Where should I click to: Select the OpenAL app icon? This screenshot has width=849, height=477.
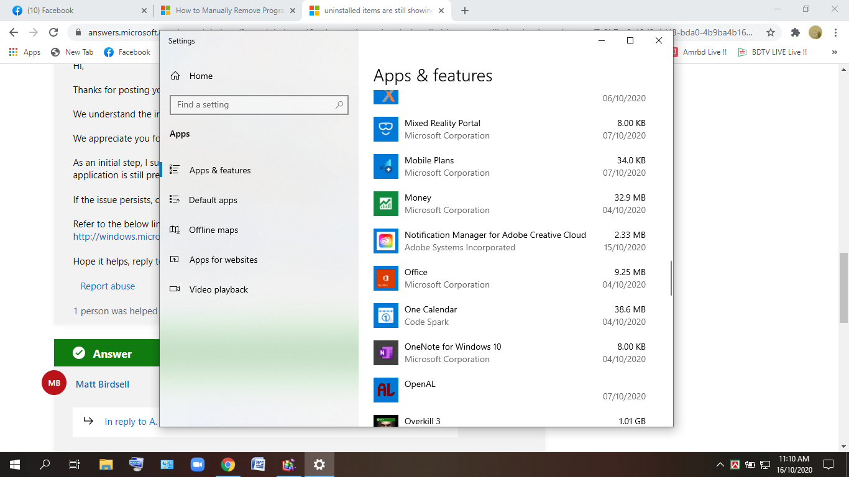click(385, 390)
